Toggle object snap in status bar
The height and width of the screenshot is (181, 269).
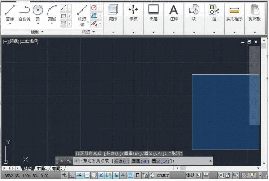coord(87,175)
